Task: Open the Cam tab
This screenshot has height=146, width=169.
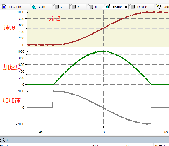Action: pyautogui.click(x=41, y=7)
